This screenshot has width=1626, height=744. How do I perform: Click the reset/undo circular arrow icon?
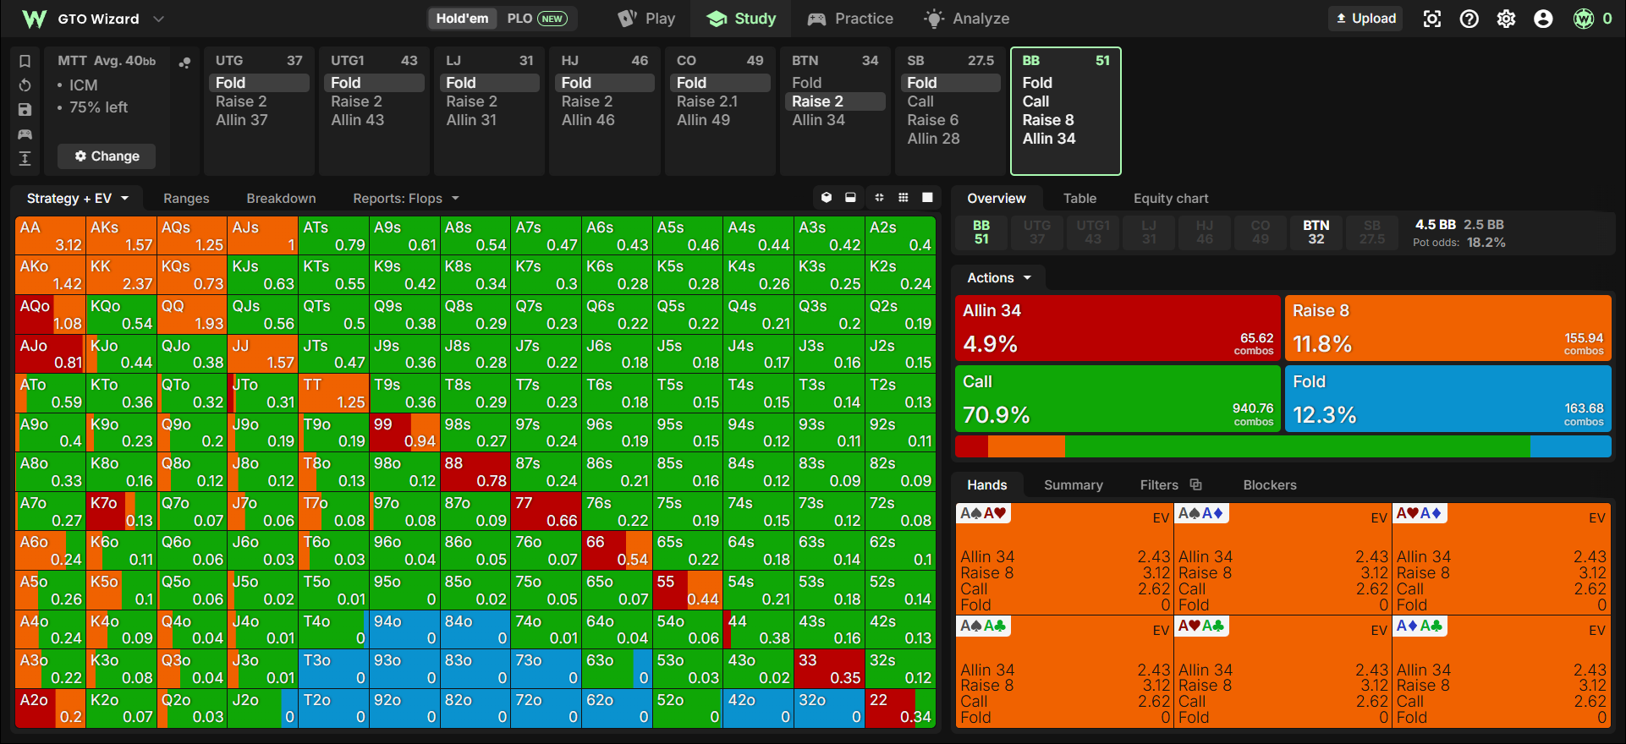[25, 85]
